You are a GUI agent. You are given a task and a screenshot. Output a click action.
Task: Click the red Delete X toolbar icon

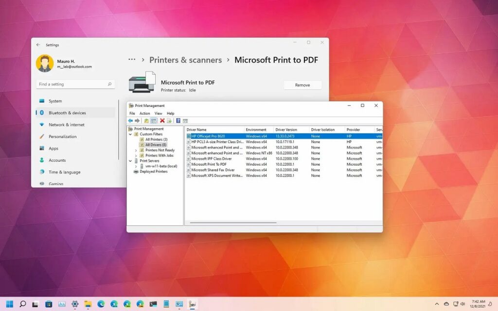(x=162, y=121)
